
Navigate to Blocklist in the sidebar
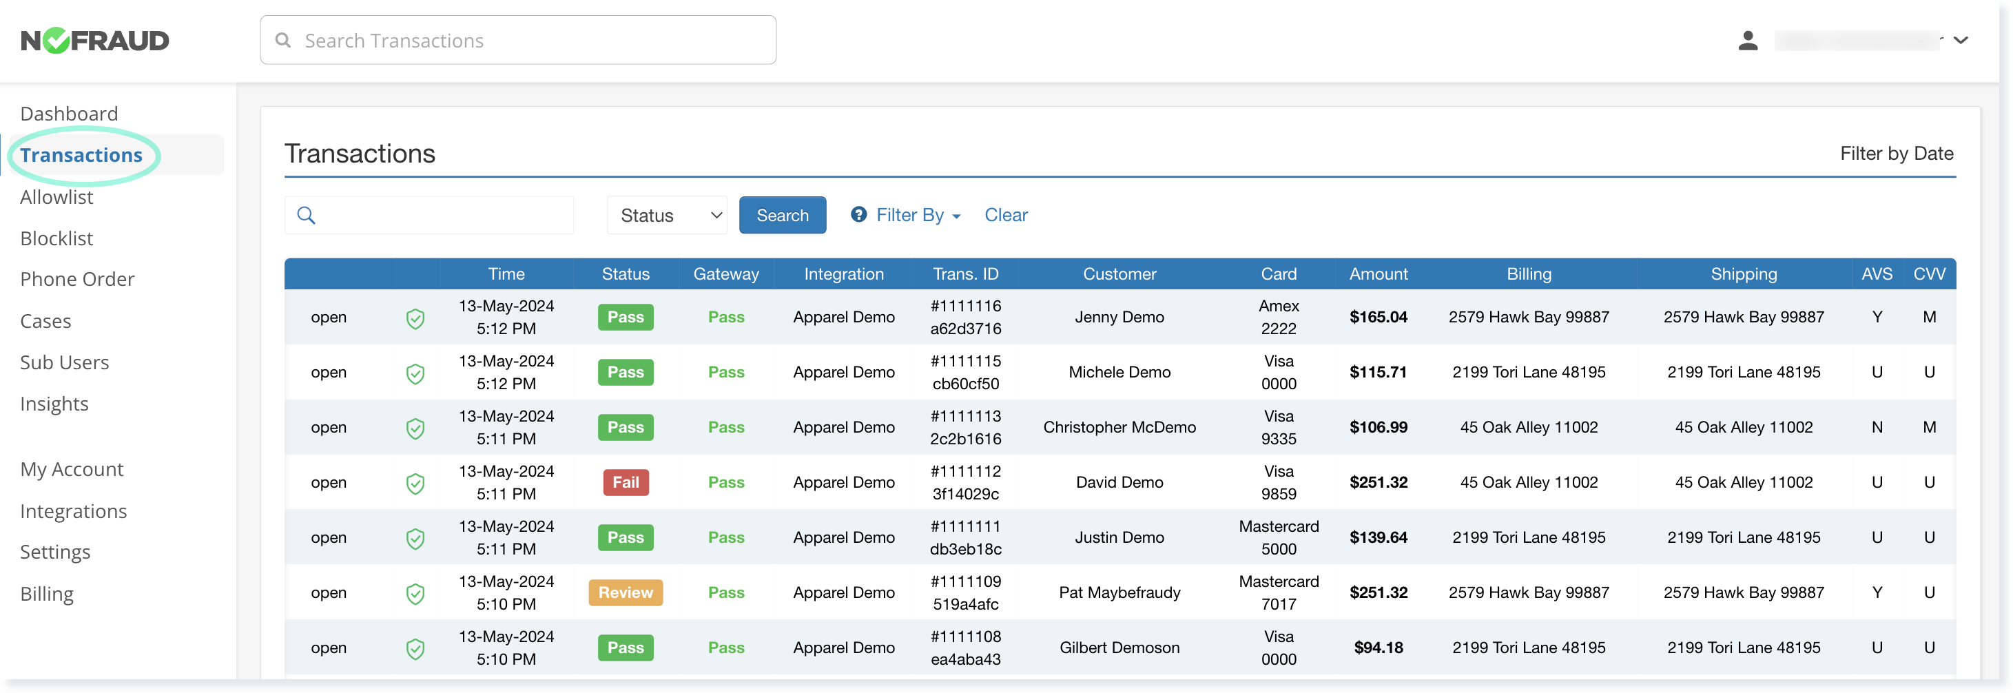tap(56, 238)
